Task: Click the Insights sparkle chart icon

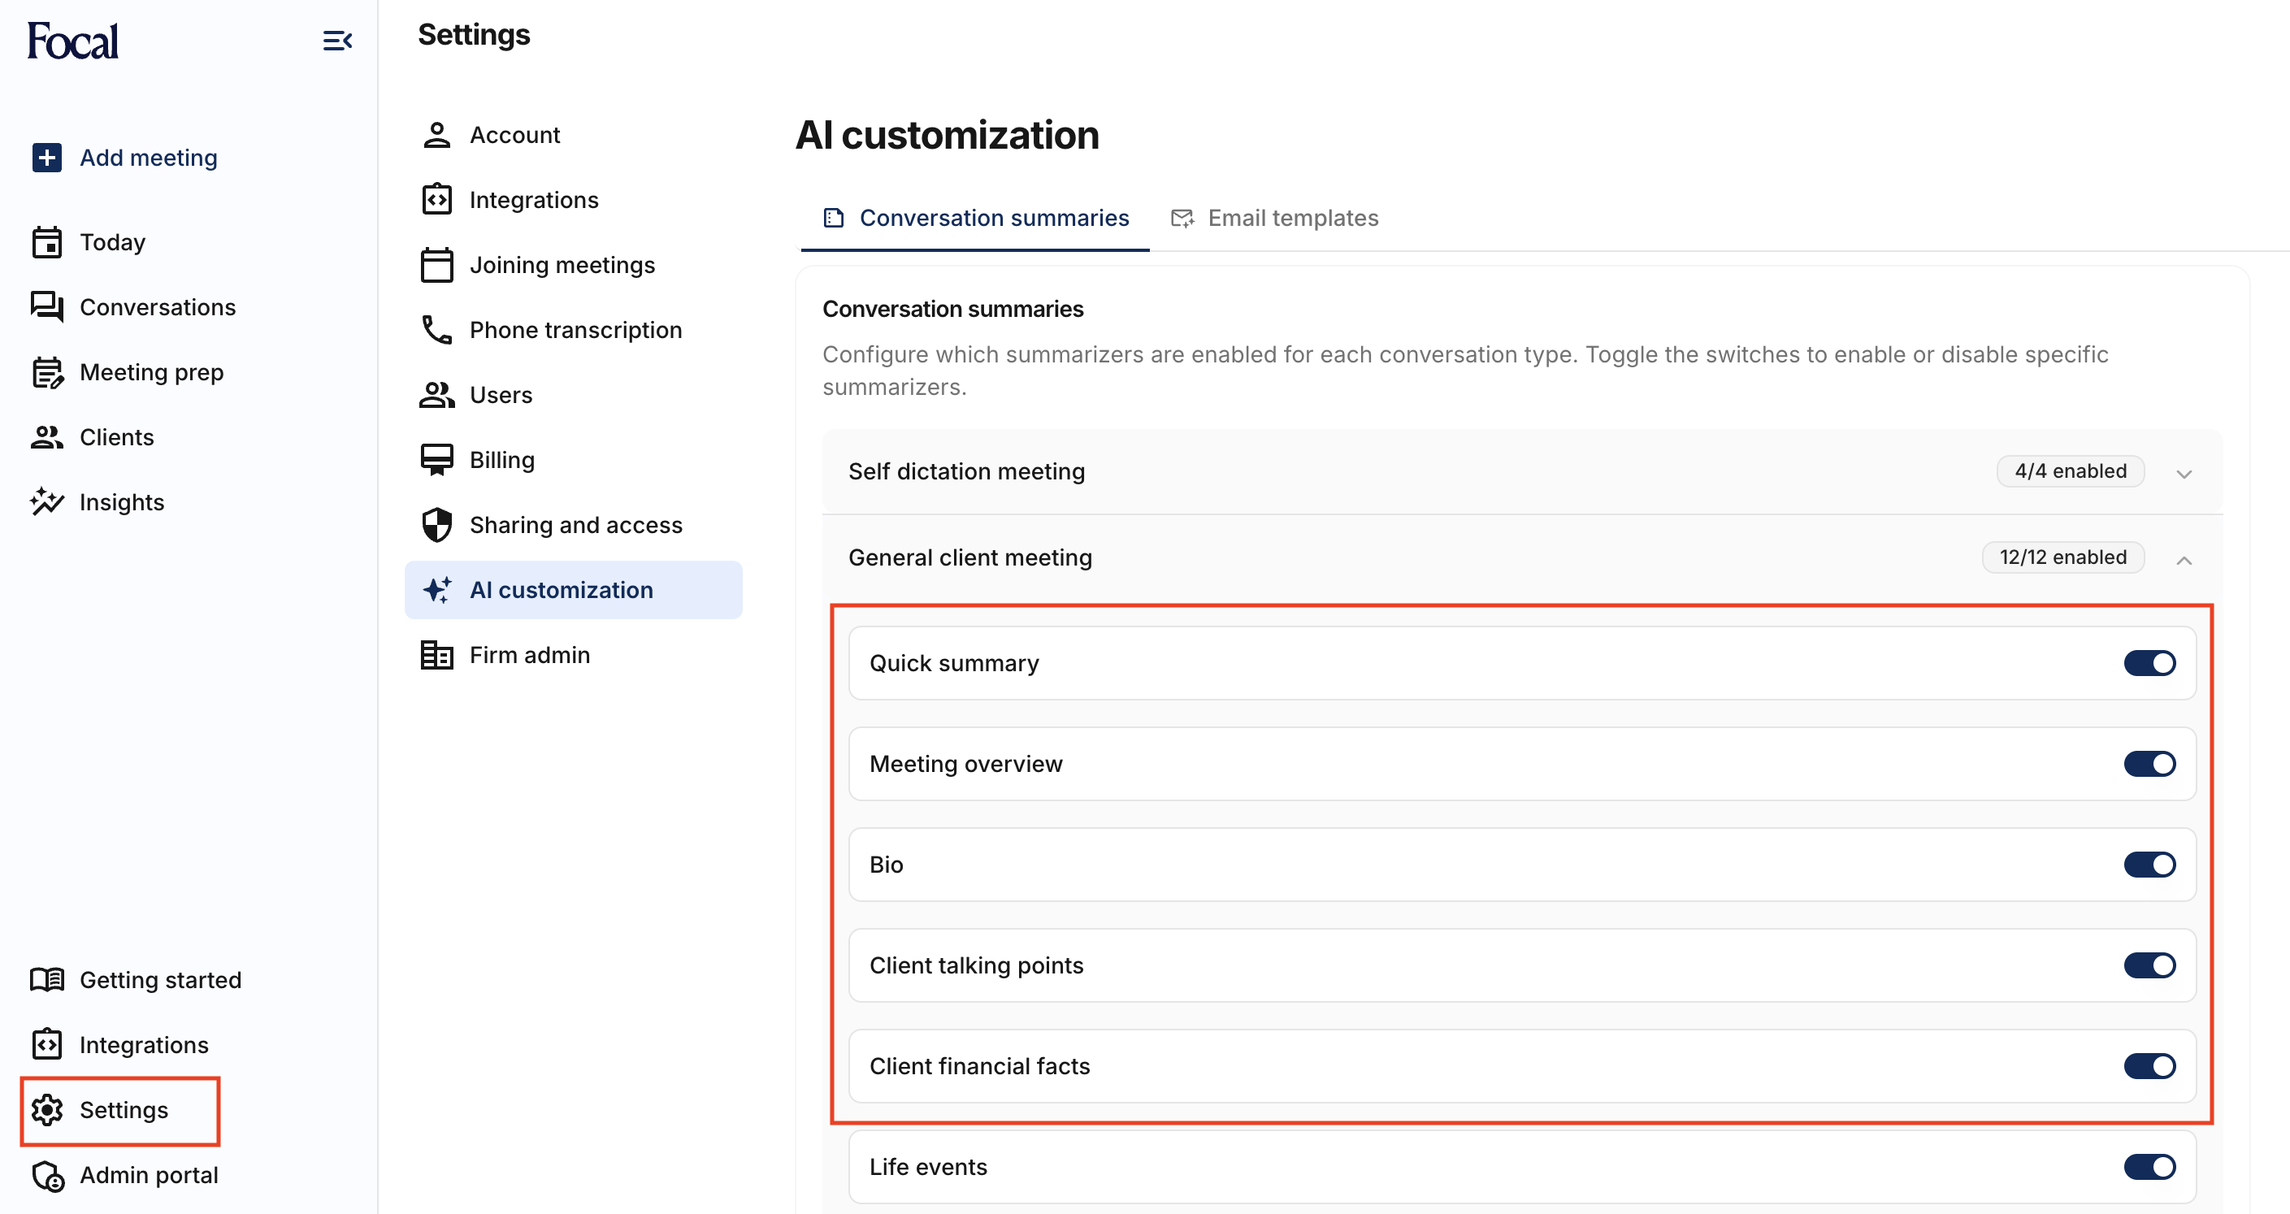Action: coord(46,502)
